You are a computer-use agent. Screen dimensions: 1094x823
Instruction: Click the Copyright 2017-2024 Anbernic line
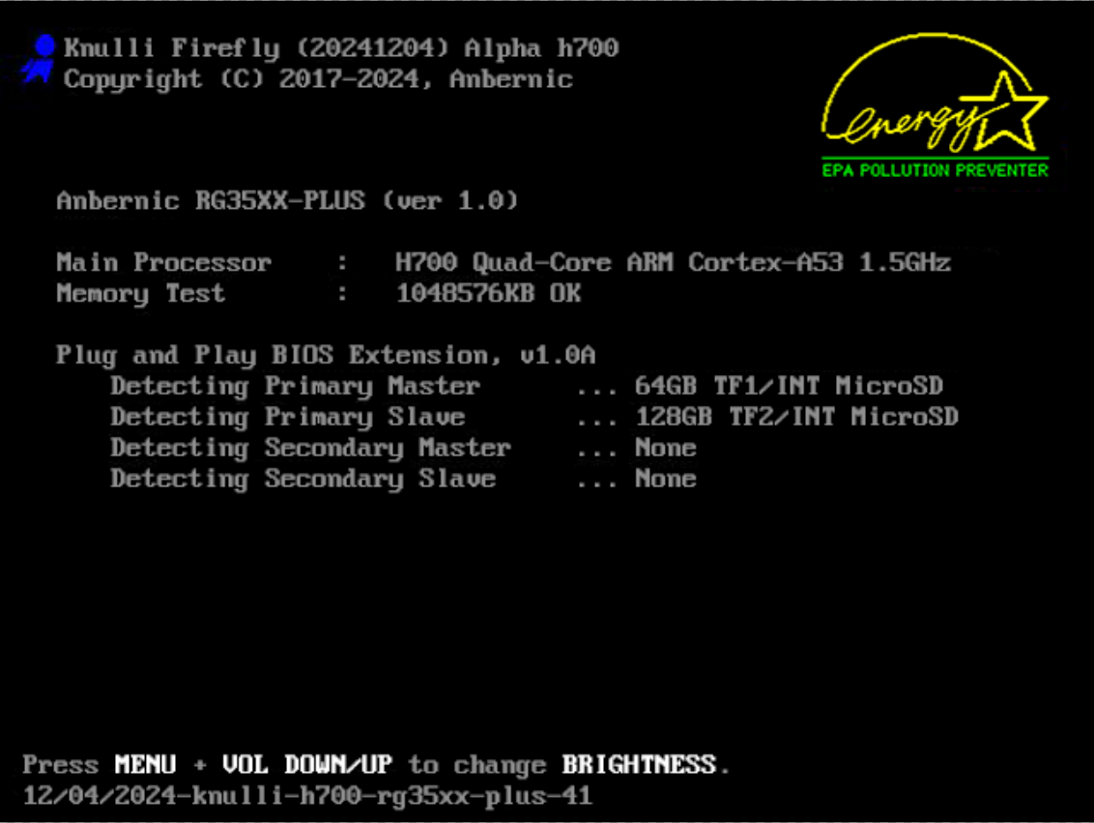pos(318,79)
